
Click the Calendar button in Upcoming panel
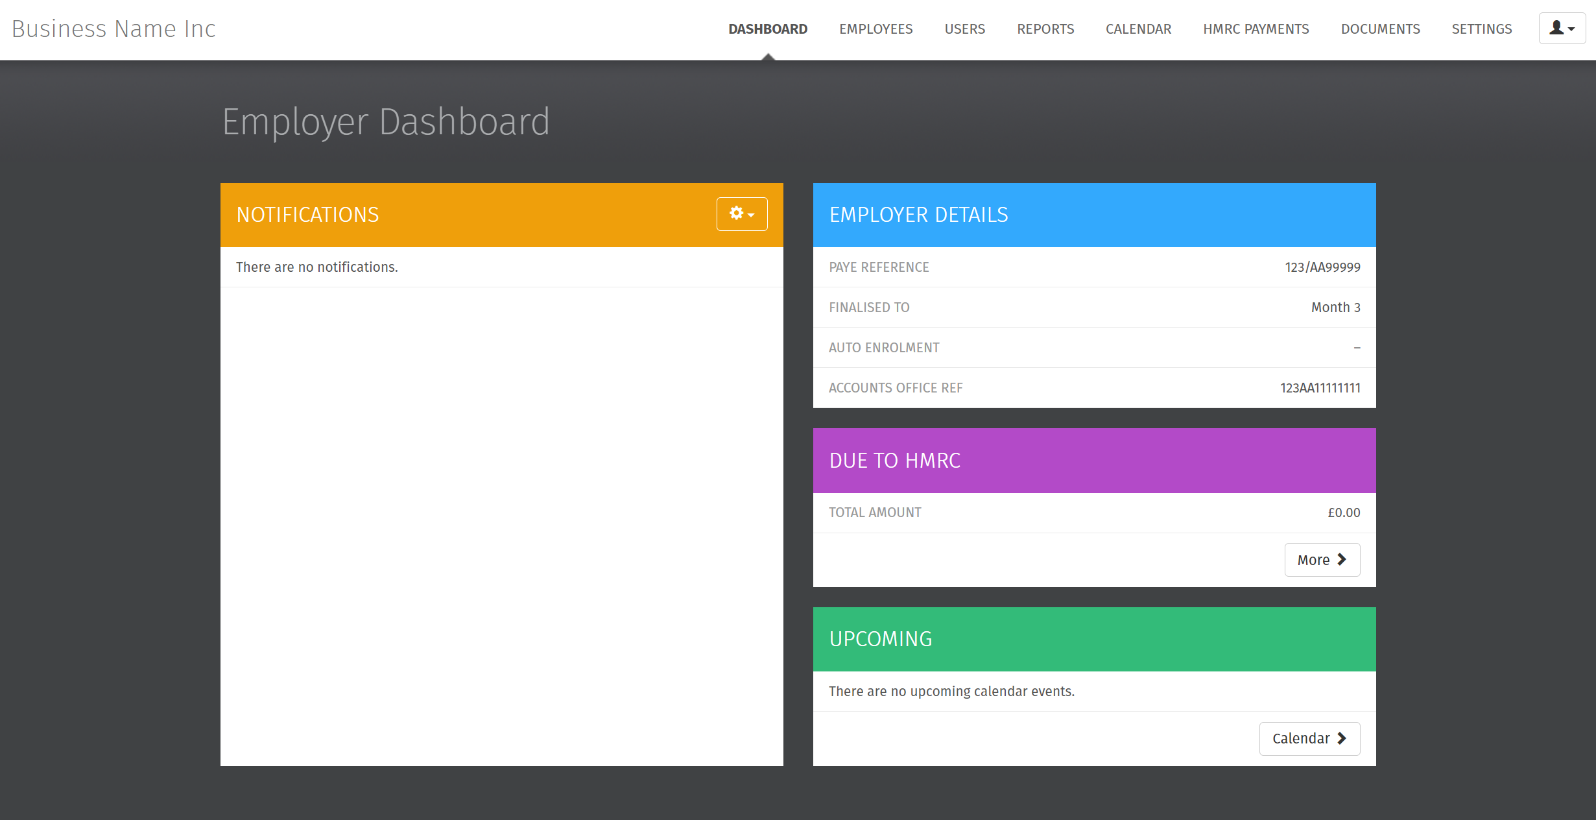(1309, 738)
